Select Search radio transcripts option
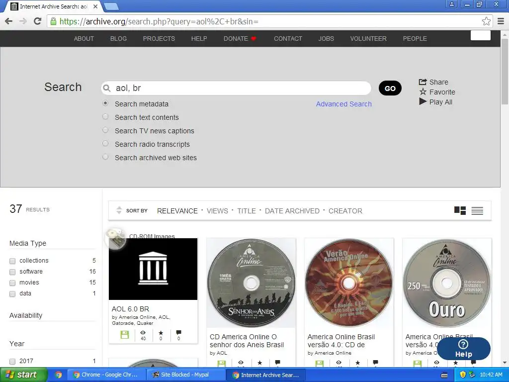This screenshot has width=509, height=382. coord(105,143)
